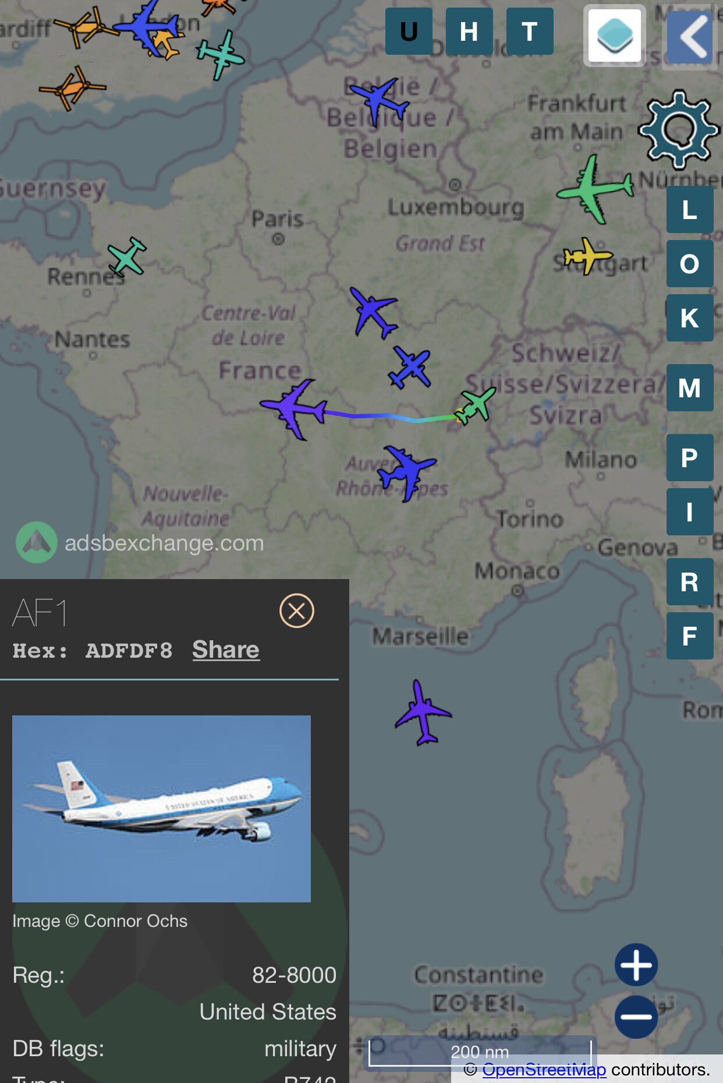Screen dimensions: 723x1083
Task: Zoom in with the plus button
Action: (636, 964)
